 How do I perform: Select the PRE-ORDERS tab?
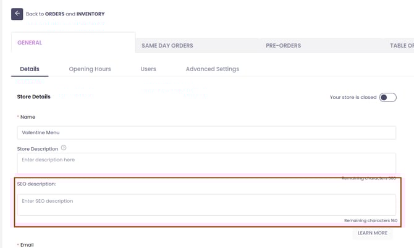pos(283,46)
